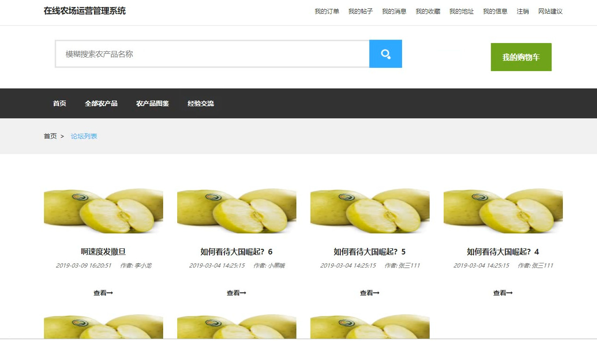This screenshot has height=341, width=597.
Task: Open 我的消息 messages link
Action: coord(394,11)
